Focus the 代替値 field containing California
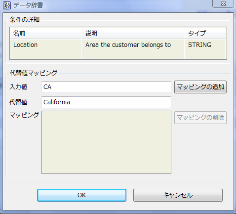 coord(106,102)
